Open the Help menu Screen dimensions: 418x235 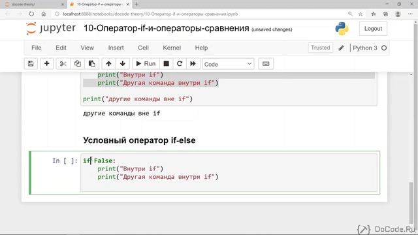[x=201, y=48]
